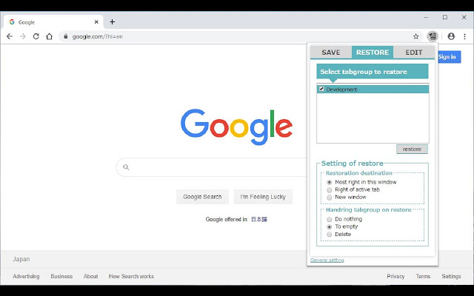Open the profile avatar icon
This screenshot has height=296, width=474.
451,36
